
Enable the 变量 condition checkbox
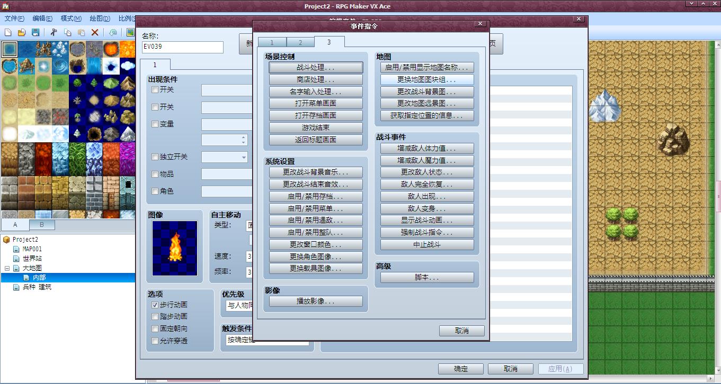(x=155, y=124)
